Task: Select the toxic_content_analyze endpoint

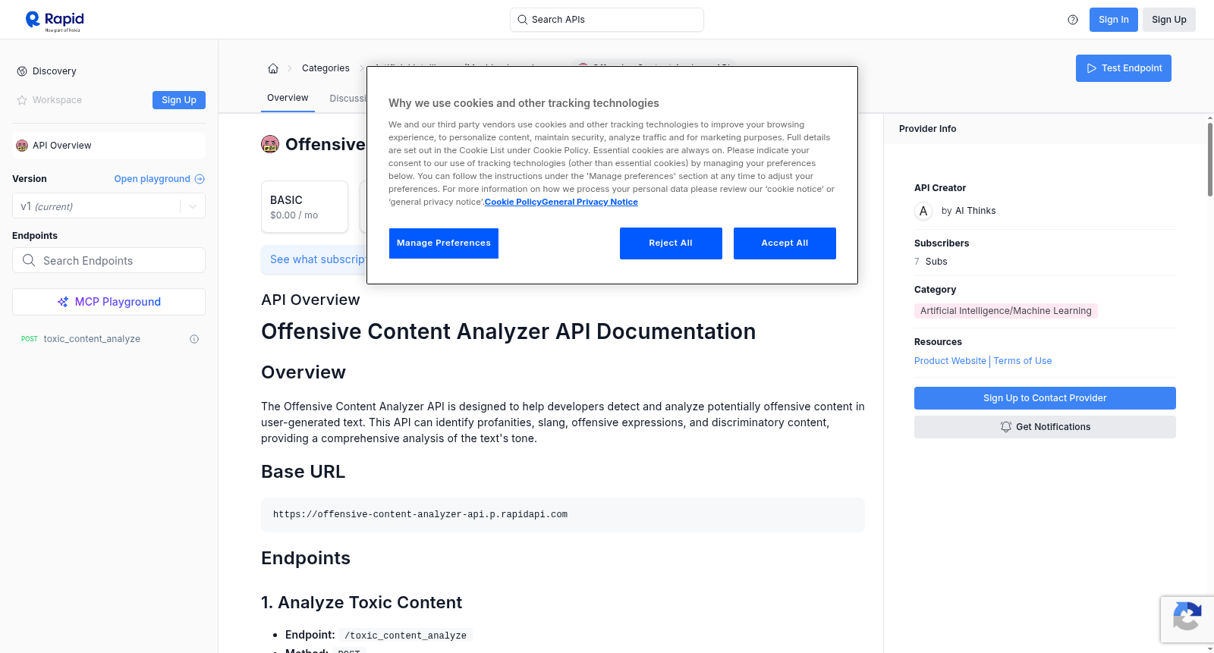Action: [x=92, y=339]
